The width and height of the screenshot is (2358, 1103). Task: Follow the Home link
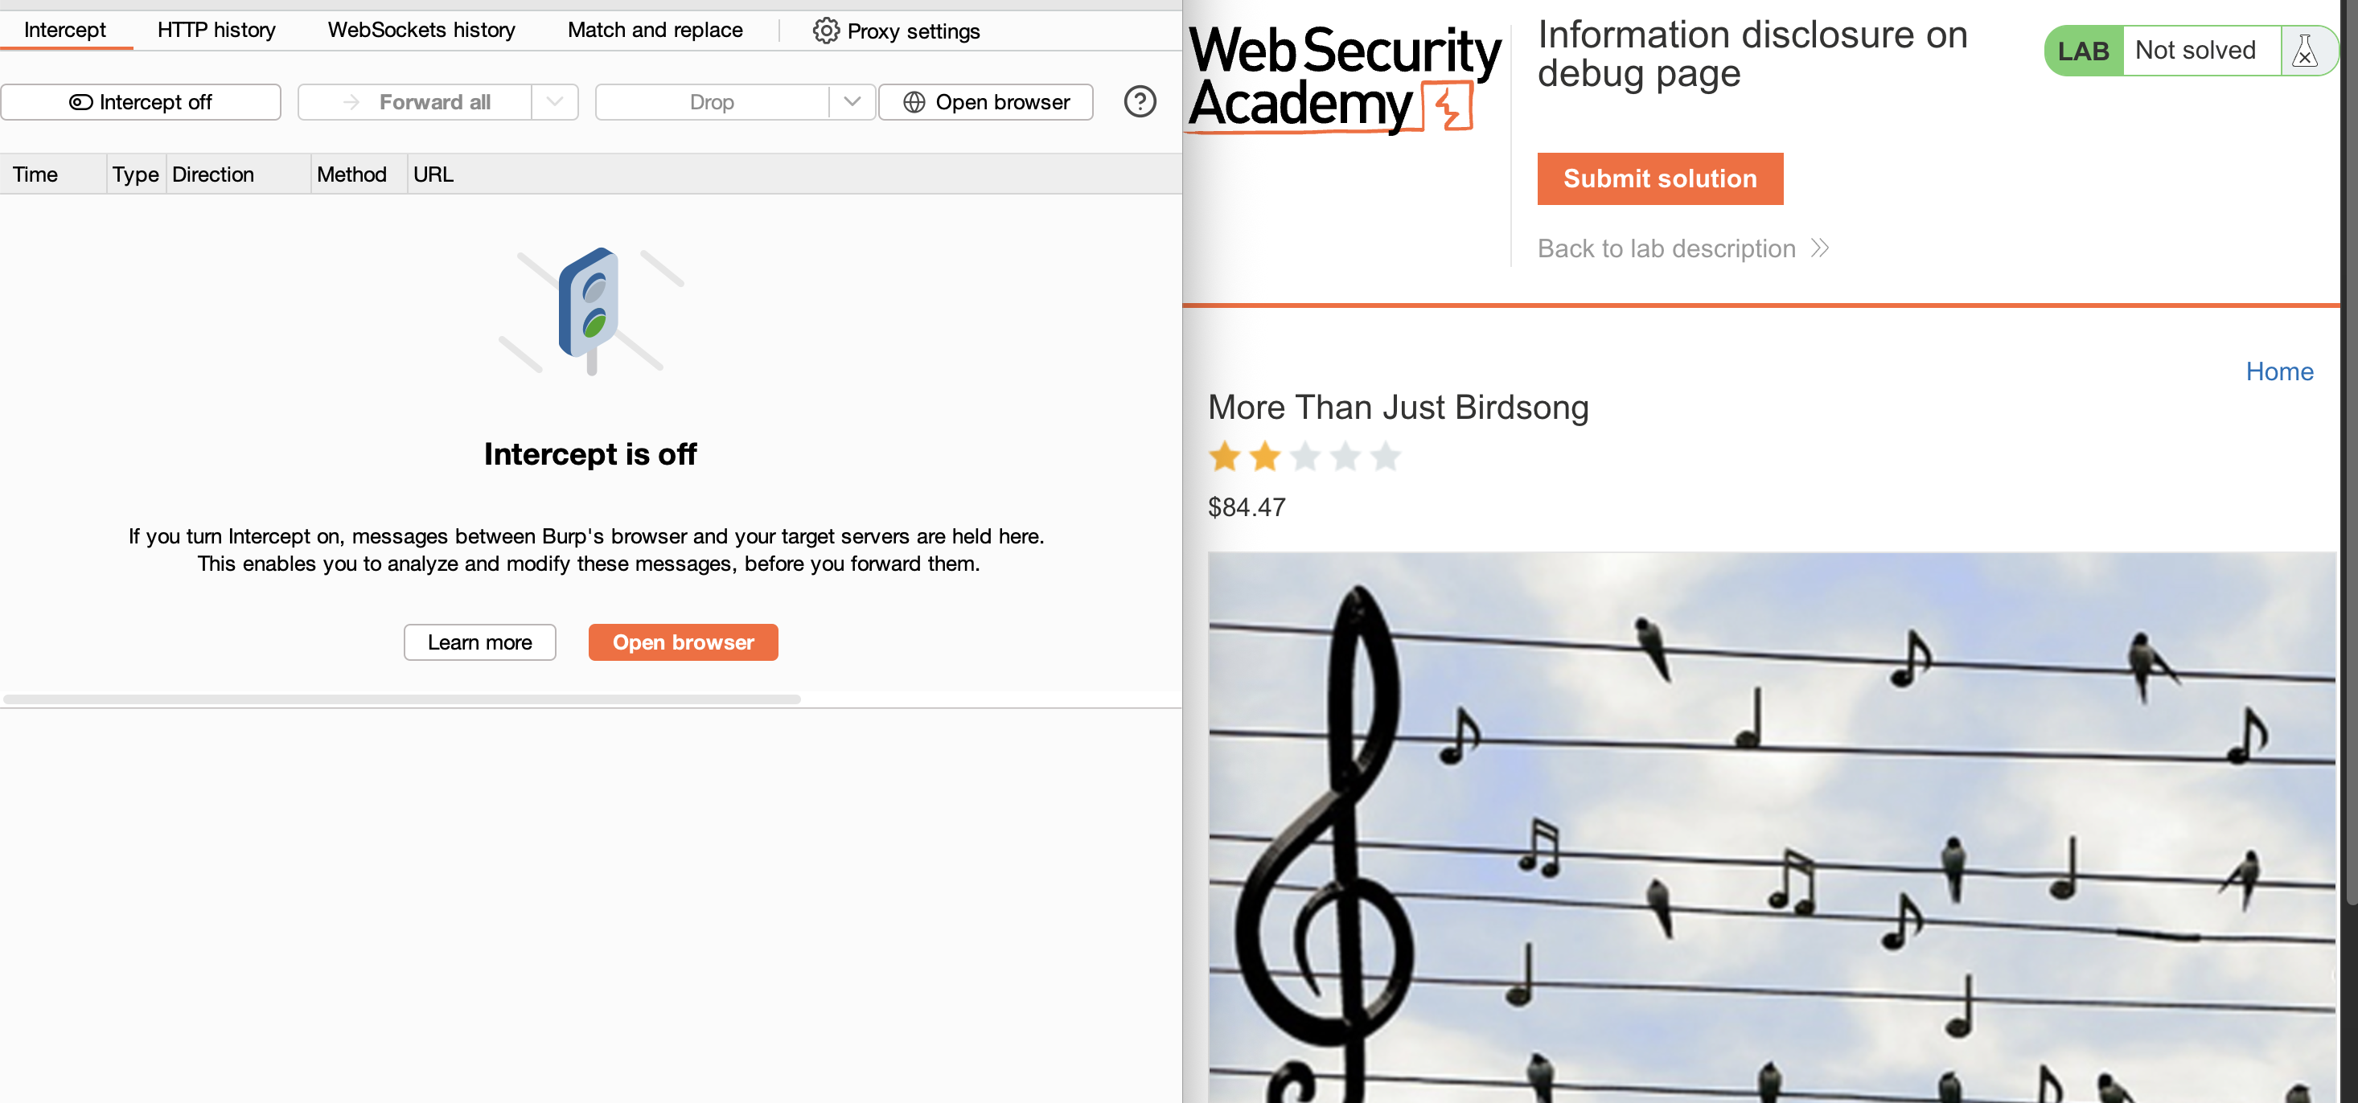point(2279,371)
